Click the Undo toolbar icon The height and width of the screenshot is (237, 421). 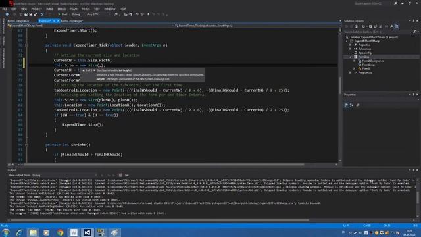42,14
